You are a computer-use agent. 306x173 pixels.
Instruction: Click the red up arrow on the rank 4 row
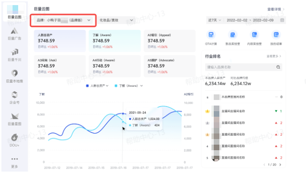[x=276, y=146]
